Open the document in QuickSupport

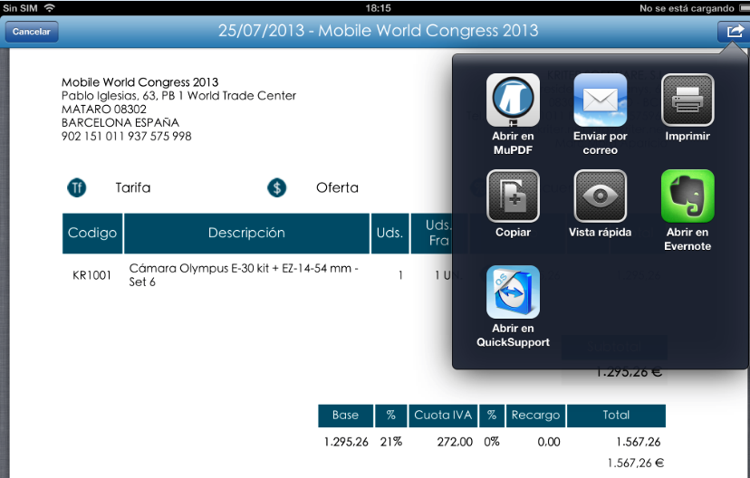[x=513, y=292]
